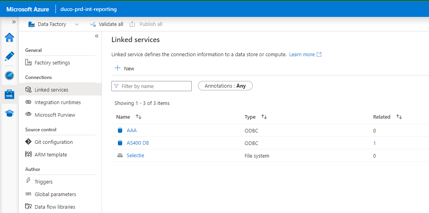This screenshot has height=213, width=429.
Task: Click the Factory settings chart icon
Action: click(x=28, y=62)
